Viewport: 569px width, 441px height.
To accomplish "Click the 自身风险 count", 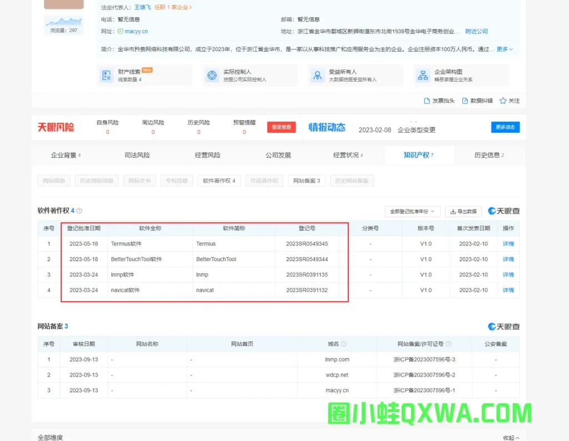I will point(107,132).
